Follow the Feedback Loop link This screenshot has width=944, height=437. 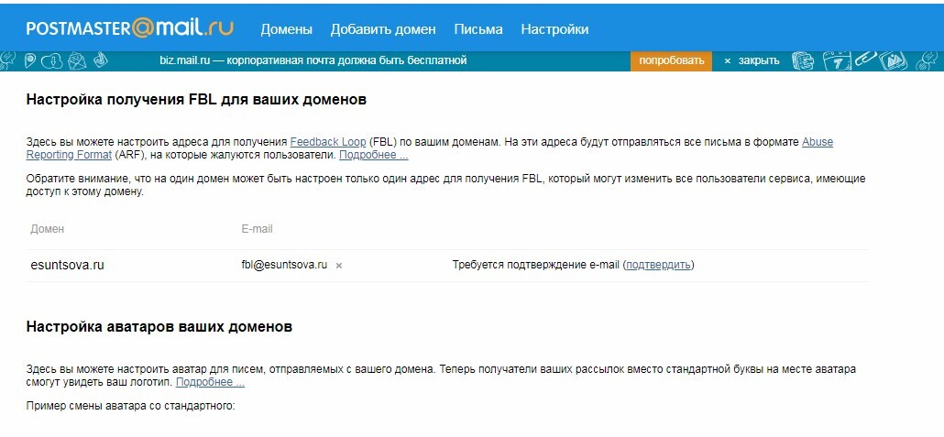328,143
